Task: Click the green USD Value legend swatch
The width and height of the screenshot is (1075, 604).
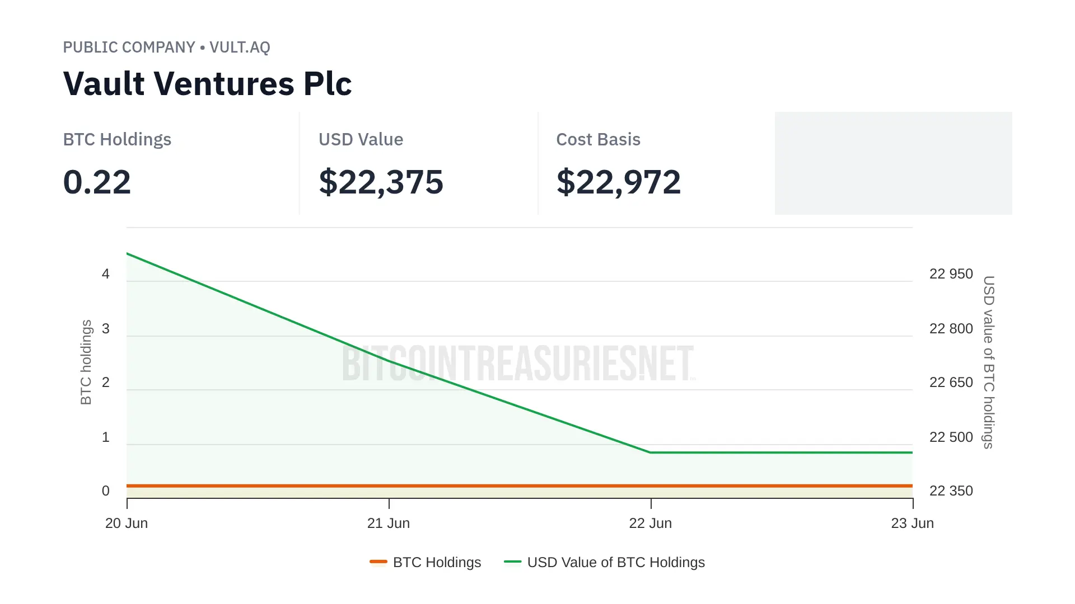Action: click(x=512, y=561)
